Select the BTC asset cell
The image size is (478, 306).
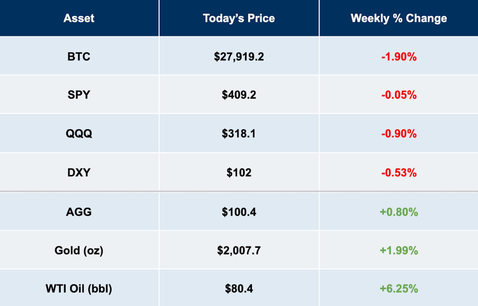point(79,56)
